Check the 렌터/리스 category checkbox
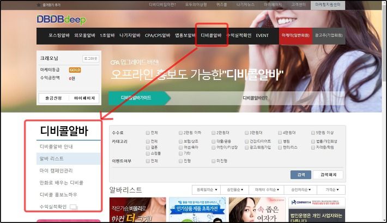The height and width of the screenshot is (223, 387). click(280, 147)
